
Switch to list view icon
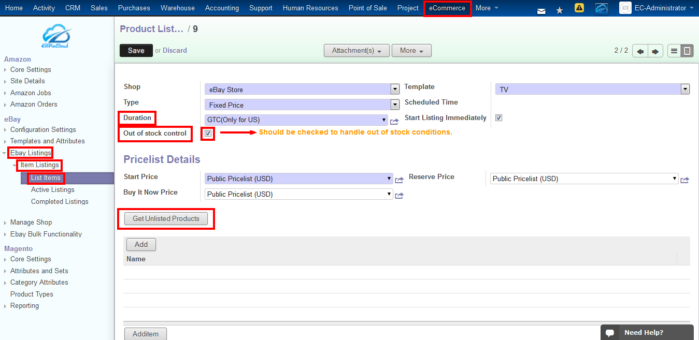click(674, 51)
